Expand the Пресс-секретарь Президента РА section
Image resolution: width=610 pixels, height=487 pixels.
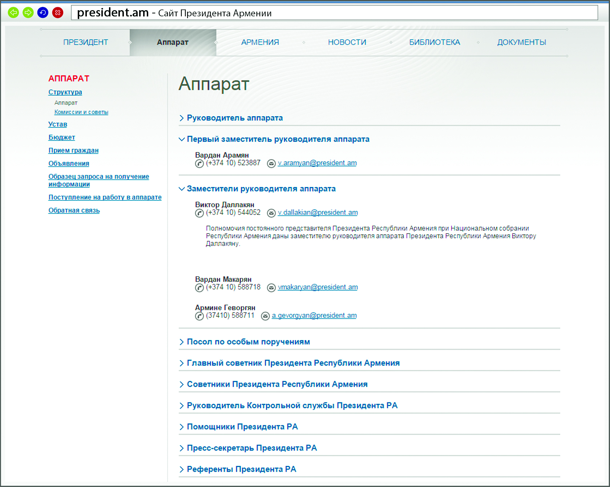[248, 448]
